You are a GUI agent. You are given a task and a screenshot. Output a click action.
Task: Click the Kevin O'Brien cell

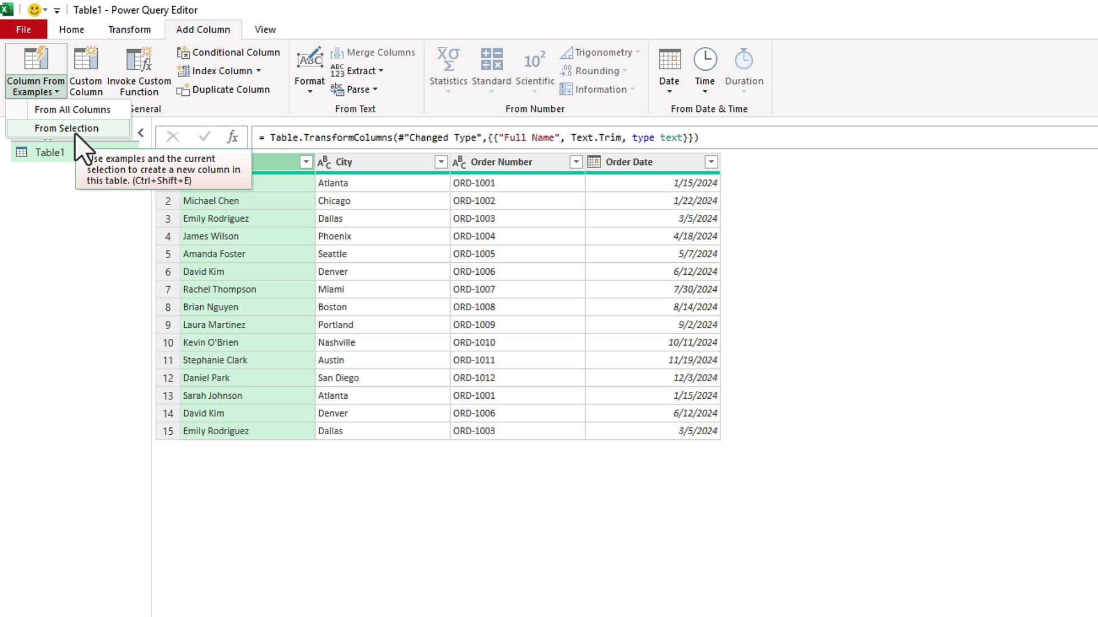pos(247,343)
